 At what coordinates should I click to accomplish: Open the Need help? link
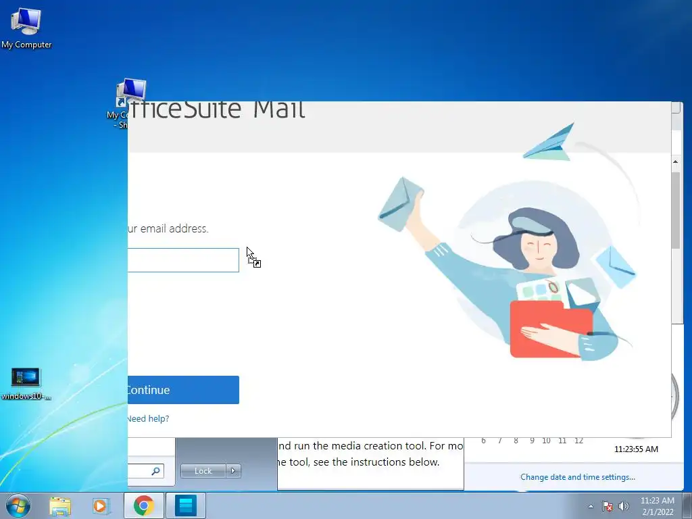pyautogui.click(x=148, y=418)
